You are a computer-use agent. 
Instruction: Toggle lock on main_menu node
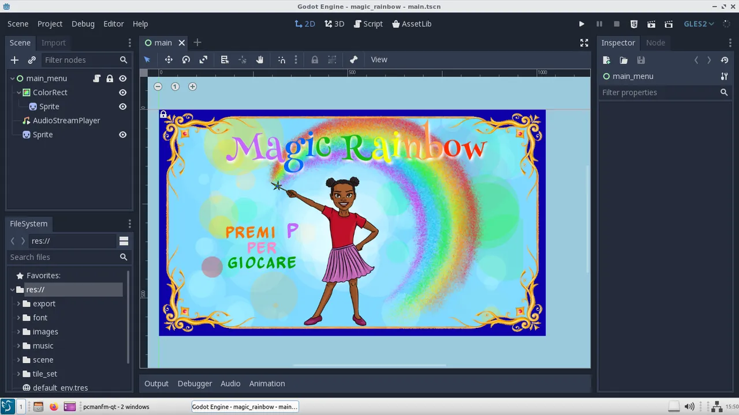[x=110, y=78]
